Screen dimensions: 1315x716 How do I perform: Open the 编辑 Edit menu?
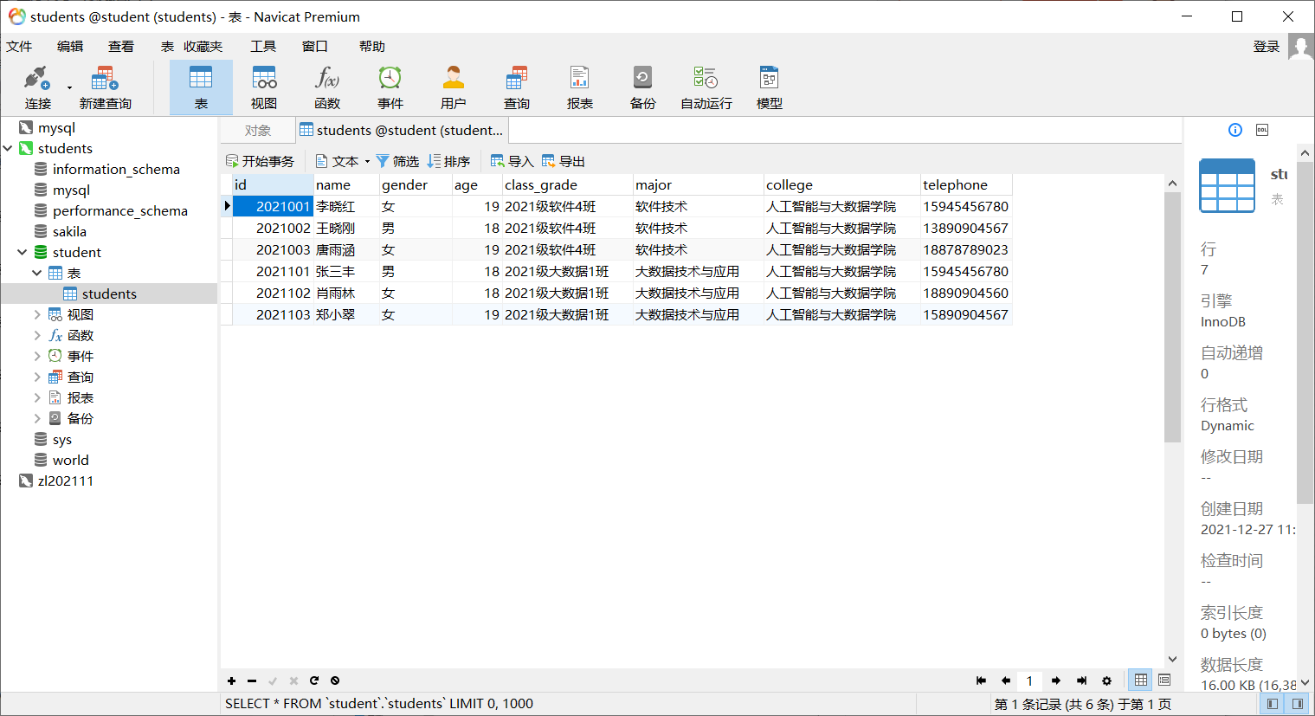[x=70, y=46]
